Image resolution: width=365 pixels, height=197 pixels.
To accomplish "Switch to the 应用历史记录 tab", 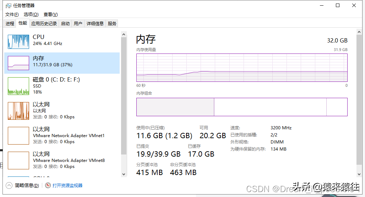I will pyautogui.click(x=44, y=24).
